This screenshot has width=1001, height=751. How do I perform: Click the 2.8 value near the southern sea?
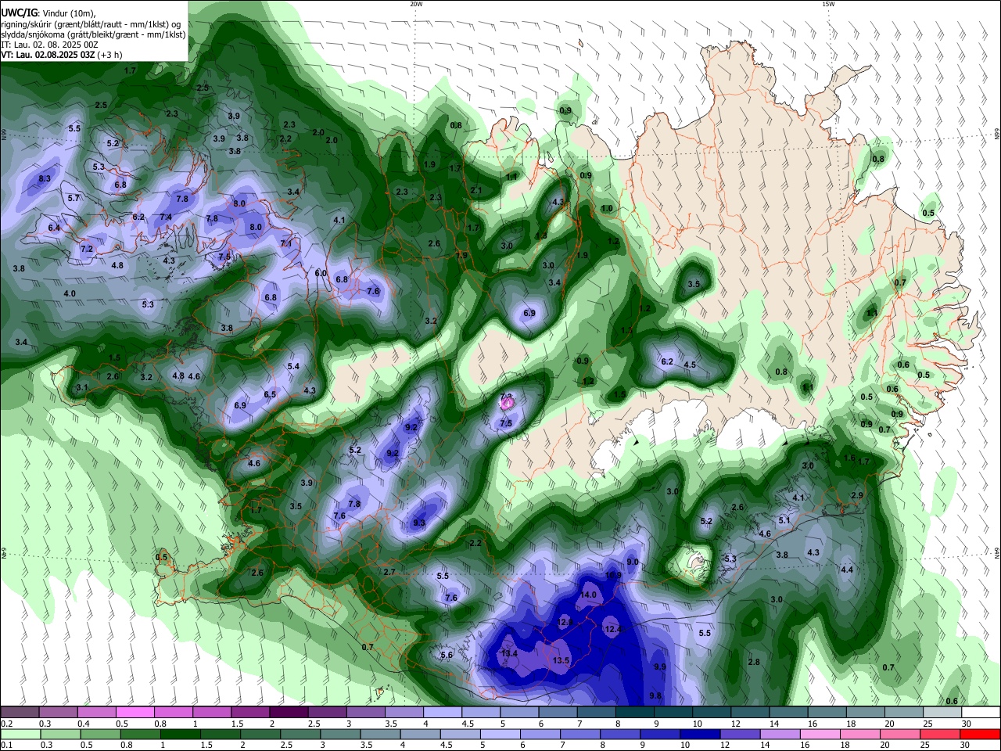coord(754,662)
